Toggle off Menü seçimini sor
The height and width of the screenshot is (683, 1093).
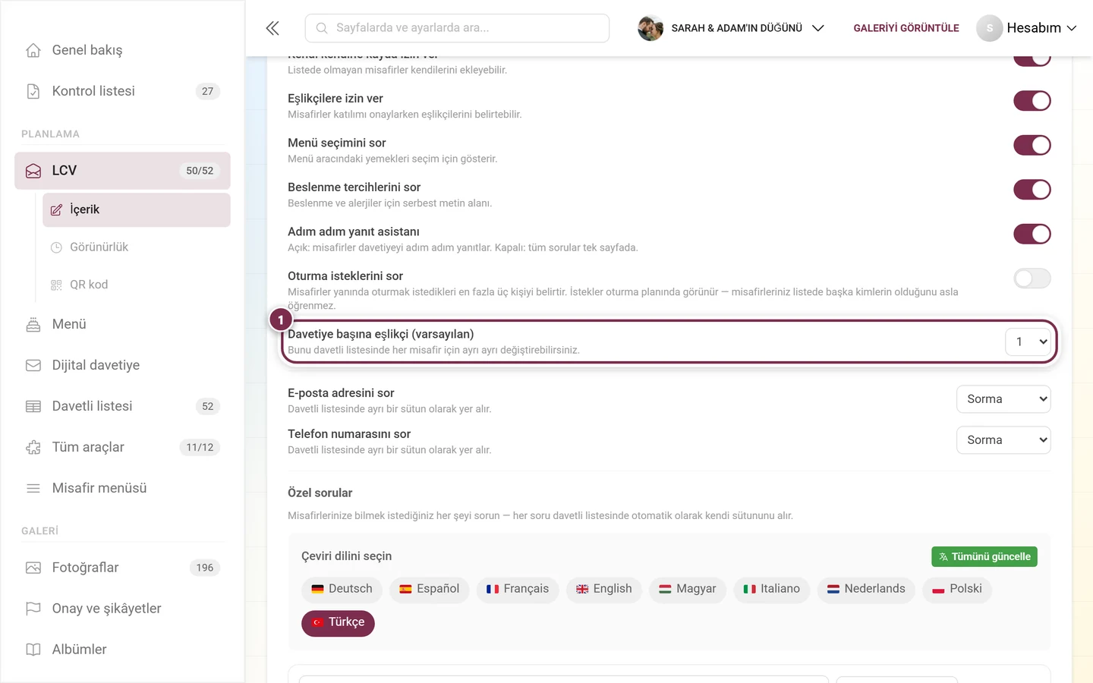point(1032,145)
